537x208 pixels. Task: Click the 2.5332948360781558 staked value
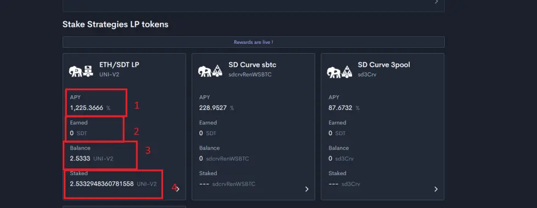click(x=102, y=184)
